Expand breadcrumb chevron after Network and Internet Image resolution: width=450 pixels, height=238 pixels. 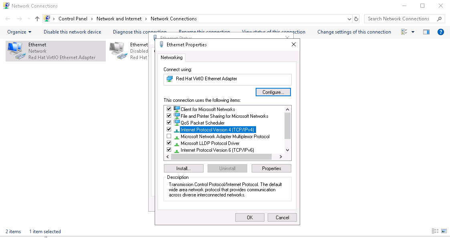[x=146, y=19]
